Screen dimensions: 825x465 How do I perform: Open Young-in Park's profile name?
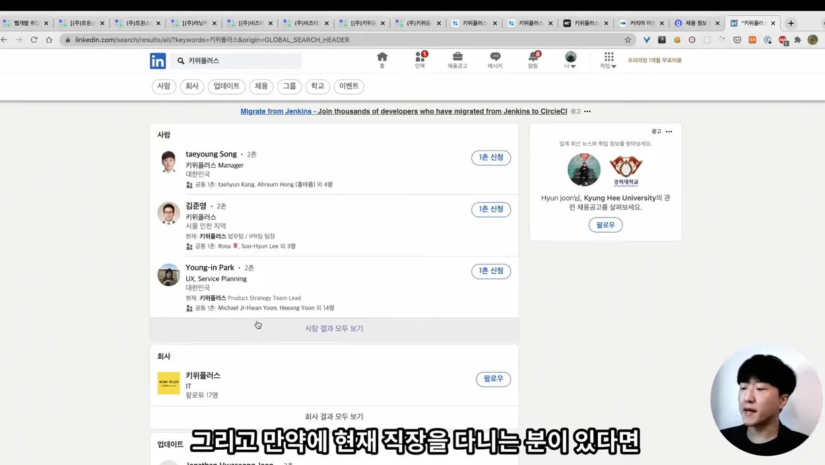point(210,268)
